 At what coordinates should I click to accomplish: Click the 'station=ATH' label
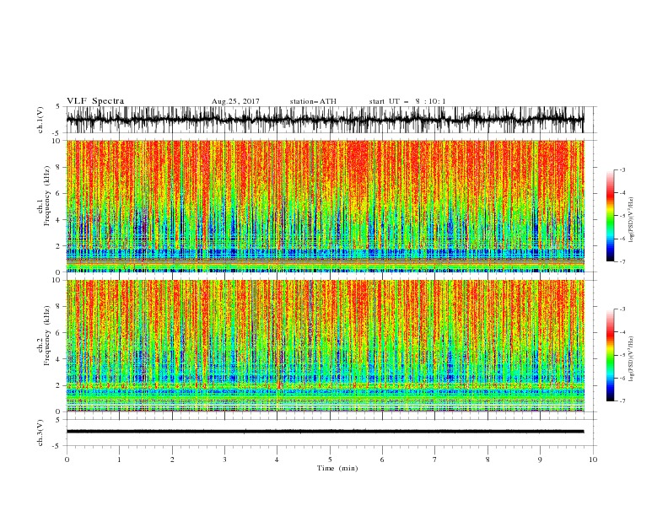[313, 101]
